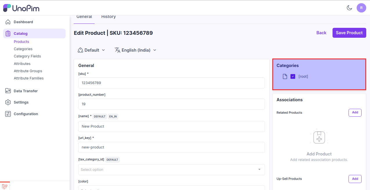Click the Save Product button
Screen dimensions: 370x190
[x=349, y=33]
